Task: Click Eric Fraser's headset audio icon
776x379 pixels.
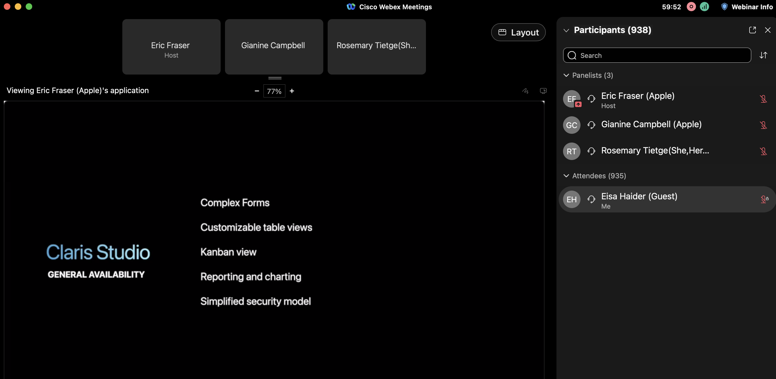Action: point(591,99)
